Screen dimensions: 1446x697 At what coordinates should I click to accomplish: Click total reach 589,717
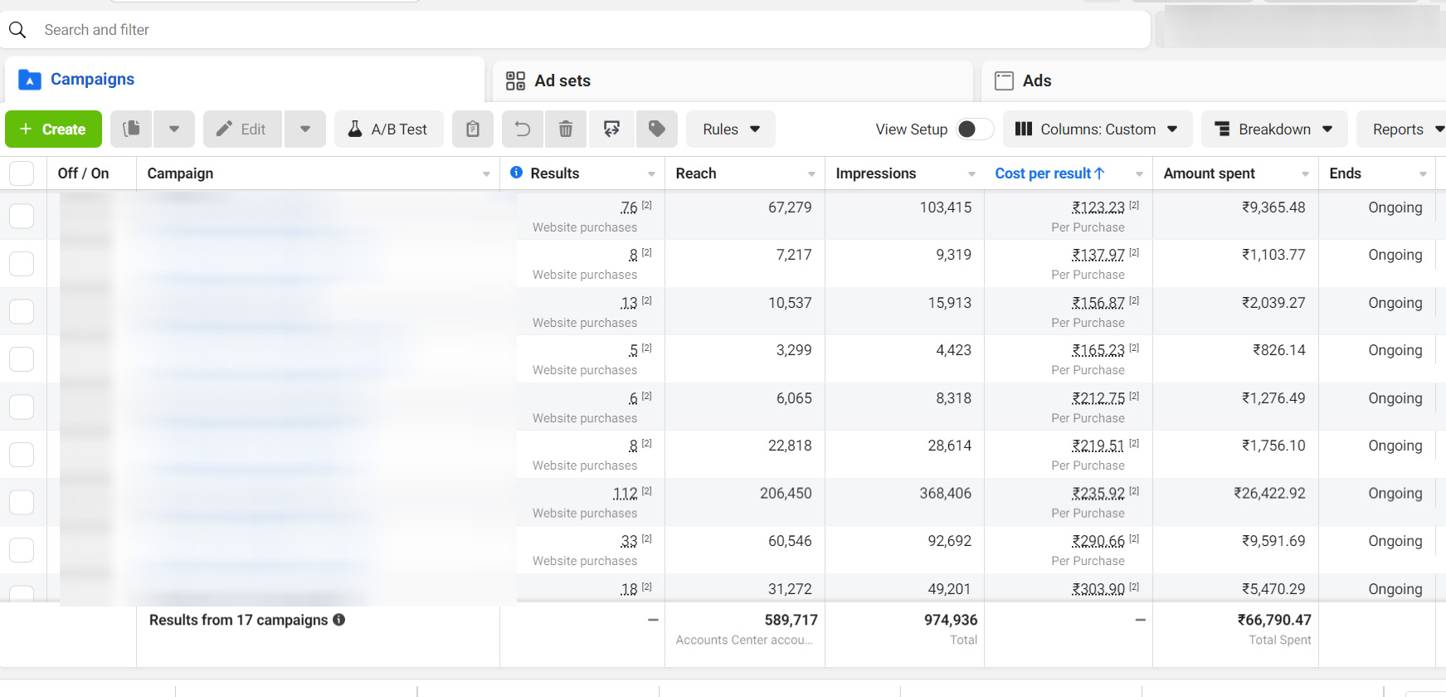(x=791, y=620)
